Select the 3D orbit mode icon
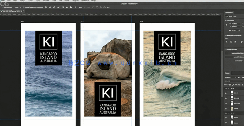Viewport: 244px width, 126px height. tap(93, 7)
